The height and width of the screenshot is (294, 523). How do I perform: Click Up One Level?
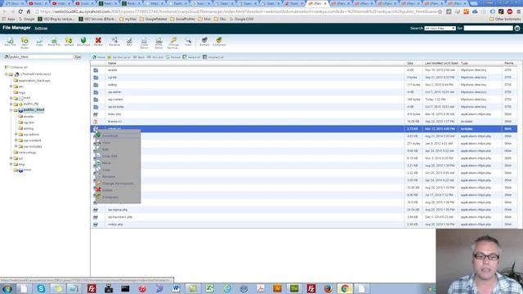coord(119,57)
